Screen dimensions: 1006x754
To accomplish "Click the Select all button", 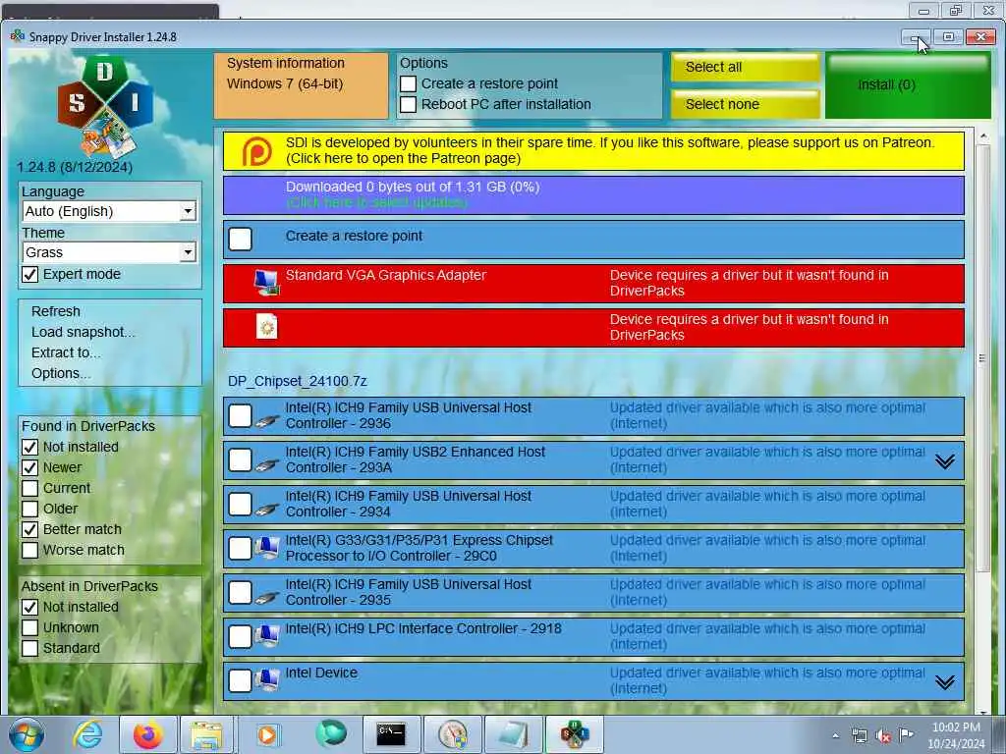I will coord(745,68).
